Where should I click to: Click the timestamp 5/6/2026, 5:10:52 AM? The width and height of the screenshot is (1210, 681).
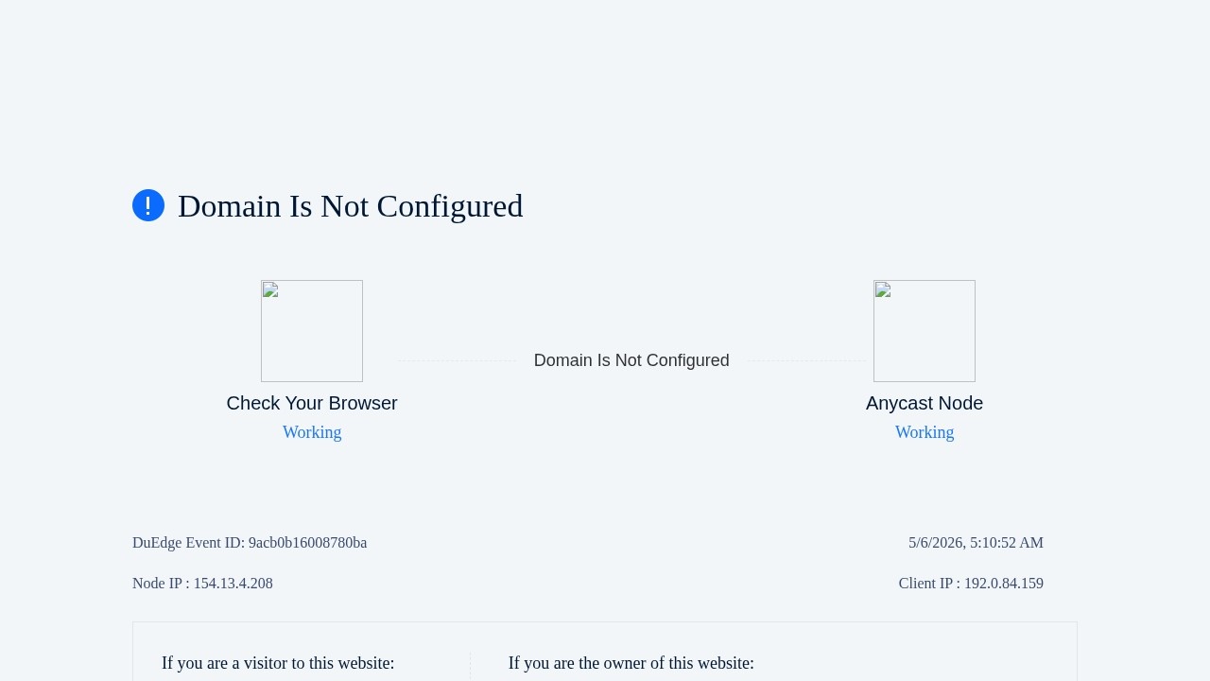point(976,543)
